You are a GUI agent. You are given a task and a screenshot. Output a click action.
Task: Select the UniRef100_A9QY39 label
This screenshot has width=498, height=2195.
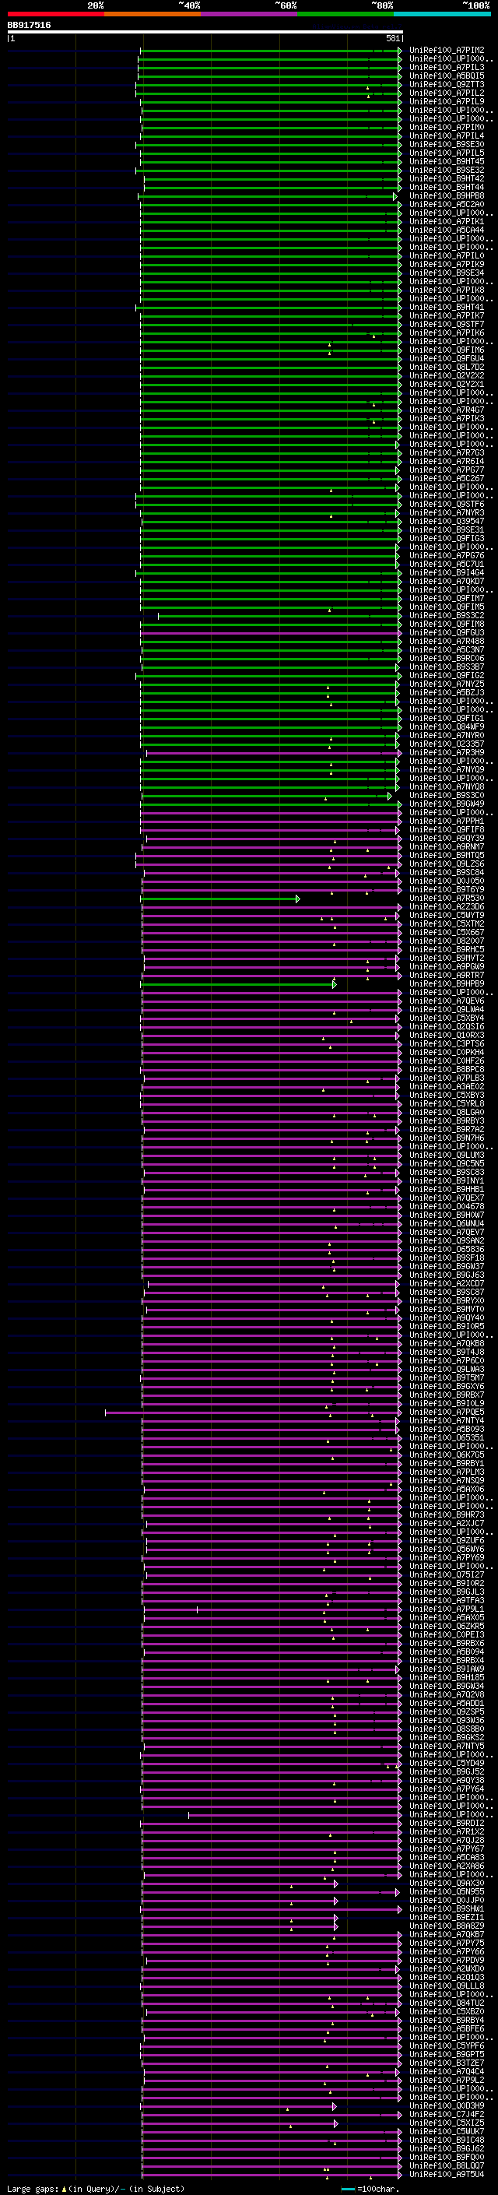[x=447, y=839]
